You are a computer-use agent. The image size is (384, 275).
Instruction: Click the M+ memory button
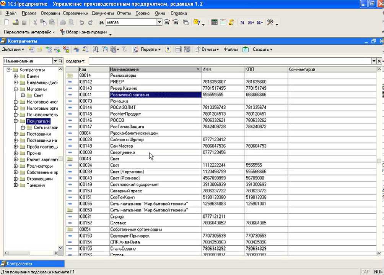(x=251, y=23)
